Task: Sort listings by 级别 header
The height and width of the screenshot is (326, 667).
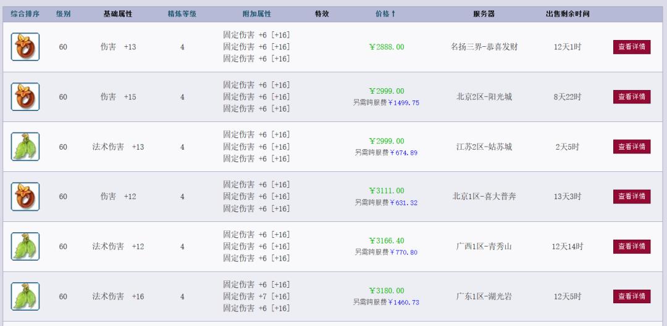Action: tap(63, 14)
